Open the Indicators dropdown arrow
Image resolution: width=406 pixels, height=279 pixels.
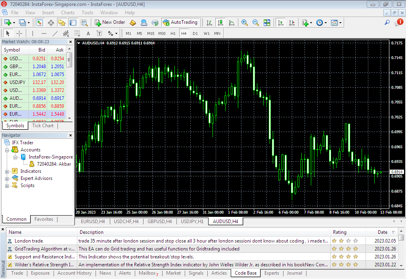(311, 23)
